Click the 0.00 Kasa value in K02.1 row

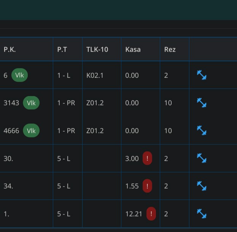tap(132, 76)
